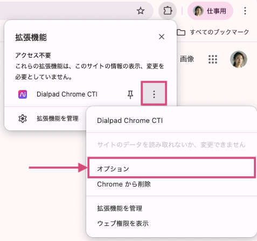Click the Google account avatar photo

click(x=239, y=59)
